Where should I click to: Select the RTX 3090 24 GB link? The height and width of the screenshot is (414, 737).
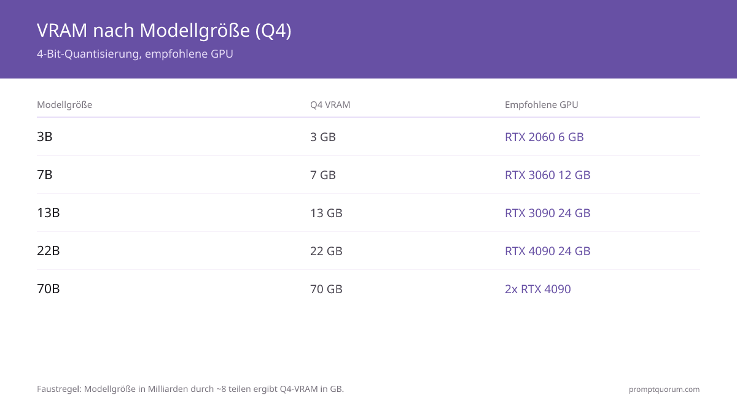pyautogui.click(x=547, y=213)
